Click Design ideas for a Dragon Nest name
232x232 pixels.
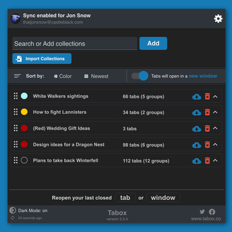[x=69, y=145]
